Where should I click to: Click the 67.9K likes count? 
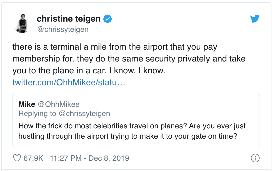point(33,158)
